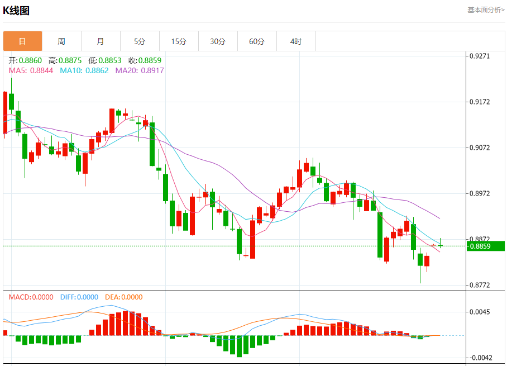Click the 0.8772 price axis label
Image resolution: width=507 pixels, height=366 pixels.
coord(480,285)
